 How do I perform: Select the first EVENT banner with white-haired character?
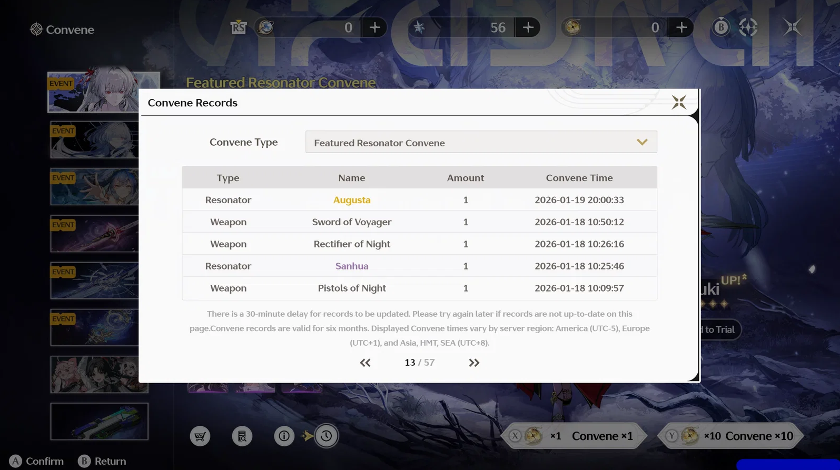(x=103, y=91)
